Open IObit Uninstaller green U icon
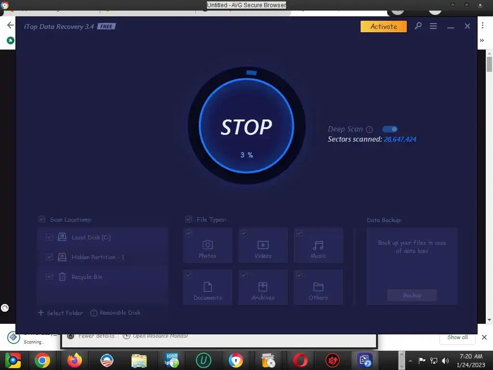Image resolution: width=493 pixels, height=370 pixels. coord(204,360)
